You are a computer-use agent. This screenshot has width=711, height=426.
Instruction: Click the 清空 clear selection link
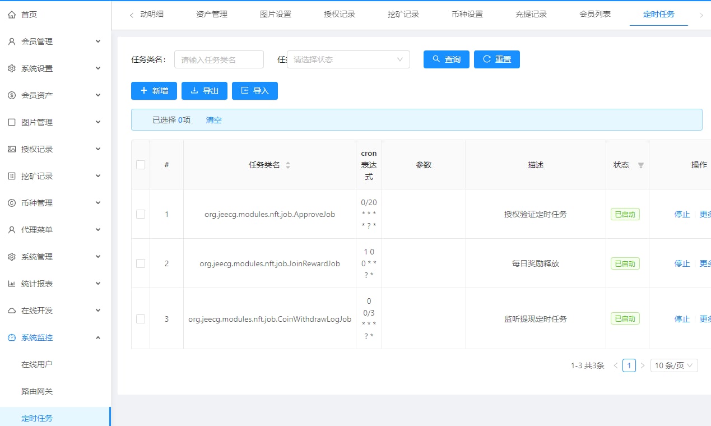click(214, 120)
